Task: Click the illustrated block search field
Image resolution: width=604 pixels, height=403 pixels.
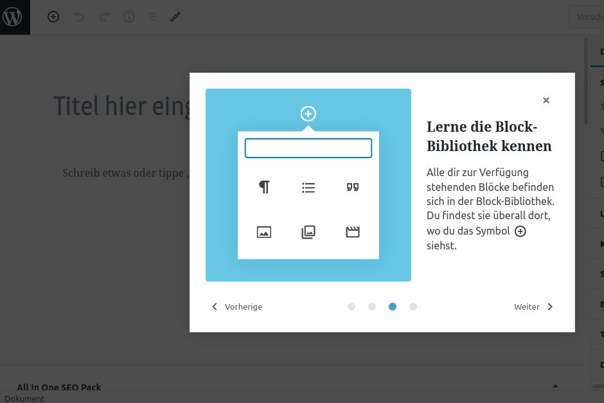Action: click(x=308, y=148)
